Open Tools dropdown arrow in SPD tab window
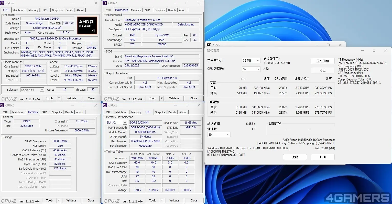392x204 pixels. tap(162, 200)
